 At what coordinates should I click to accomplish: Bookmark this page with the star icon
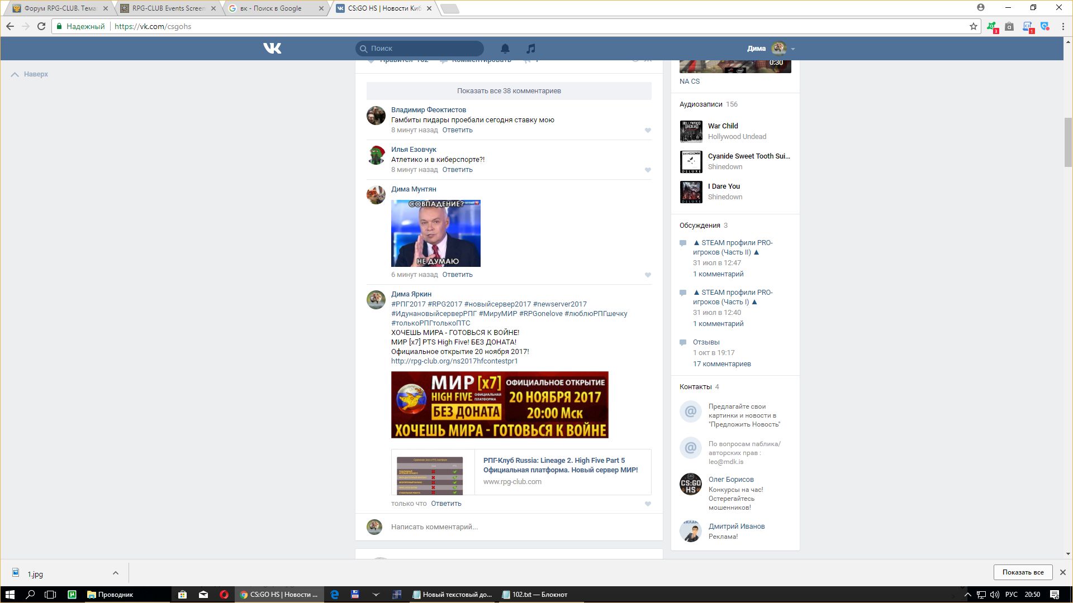pyautogui.click(x=973, y=26)
